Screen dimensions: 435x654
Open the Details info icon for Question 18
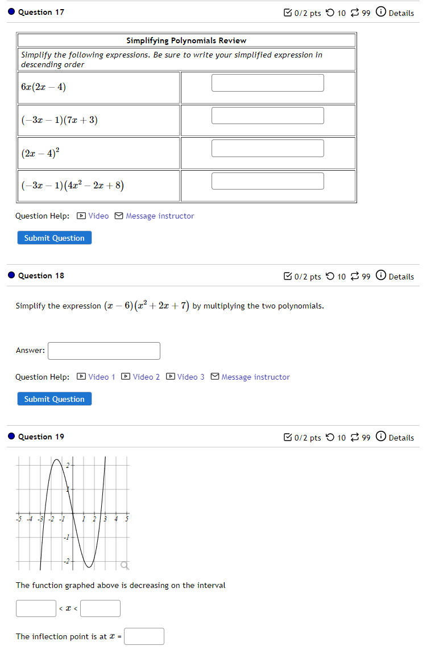click(x=380, y=276)
